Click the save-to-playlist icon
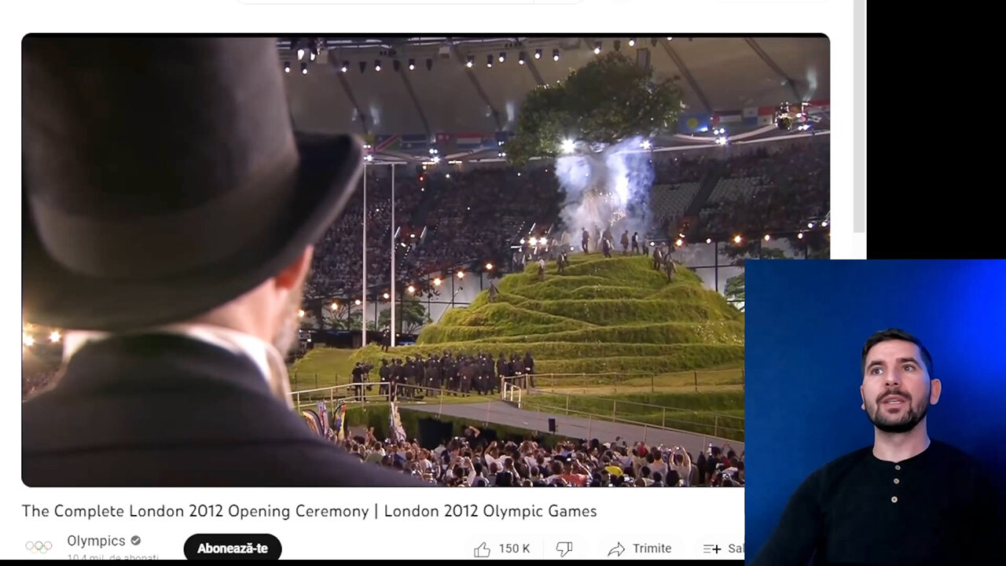The image size is (1006, 566). click(x=712, y=549)
